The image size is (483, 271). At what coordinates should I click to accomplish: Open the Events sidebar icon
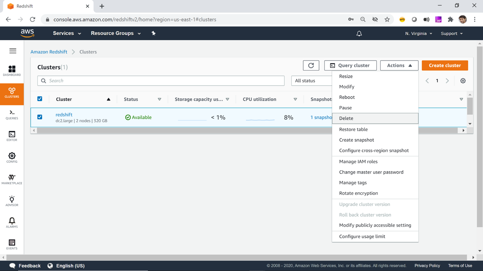pos(12,245)
